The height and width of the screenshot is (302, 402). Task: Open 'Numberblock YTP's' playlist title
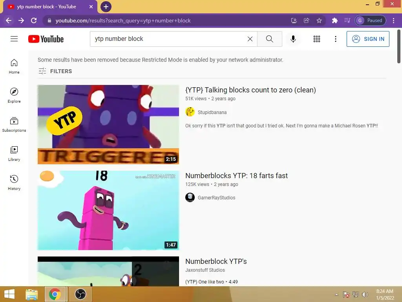[x=216, y=261]
